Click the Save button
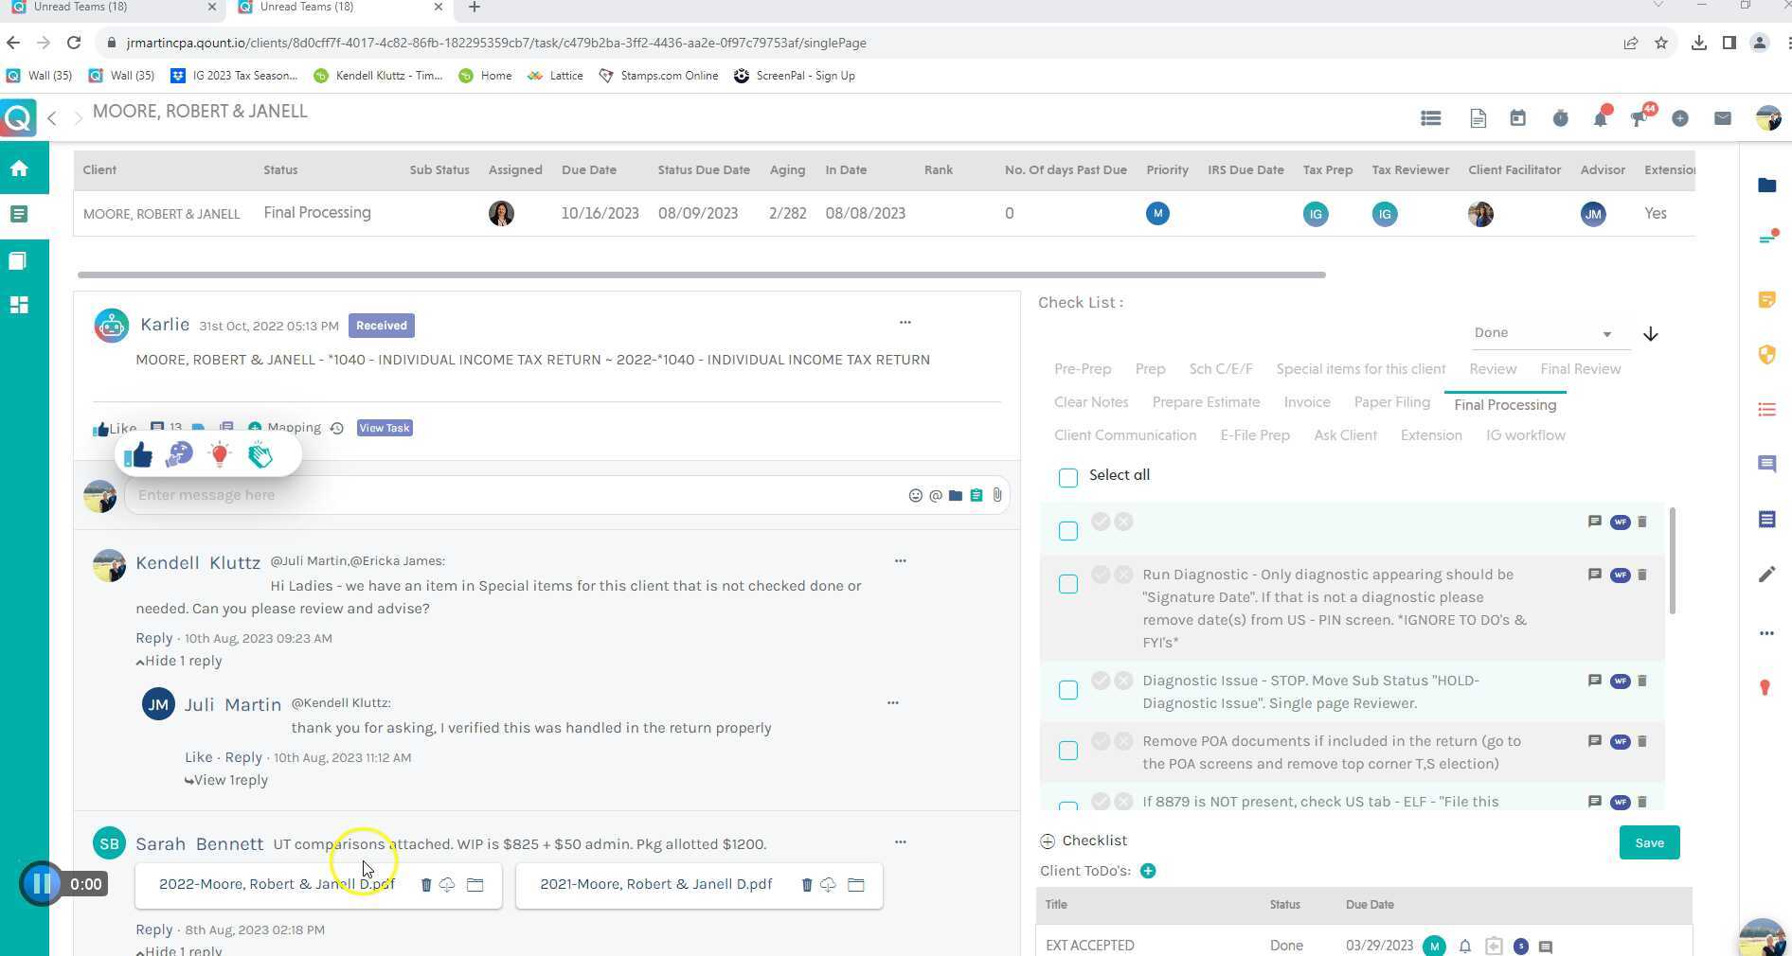The width and height of the screenshot is (1792, 956). tap(1648, 842)
